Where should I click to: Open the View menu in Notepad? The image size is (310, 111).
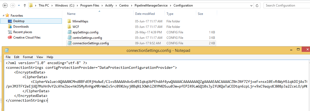pos(40,57)
